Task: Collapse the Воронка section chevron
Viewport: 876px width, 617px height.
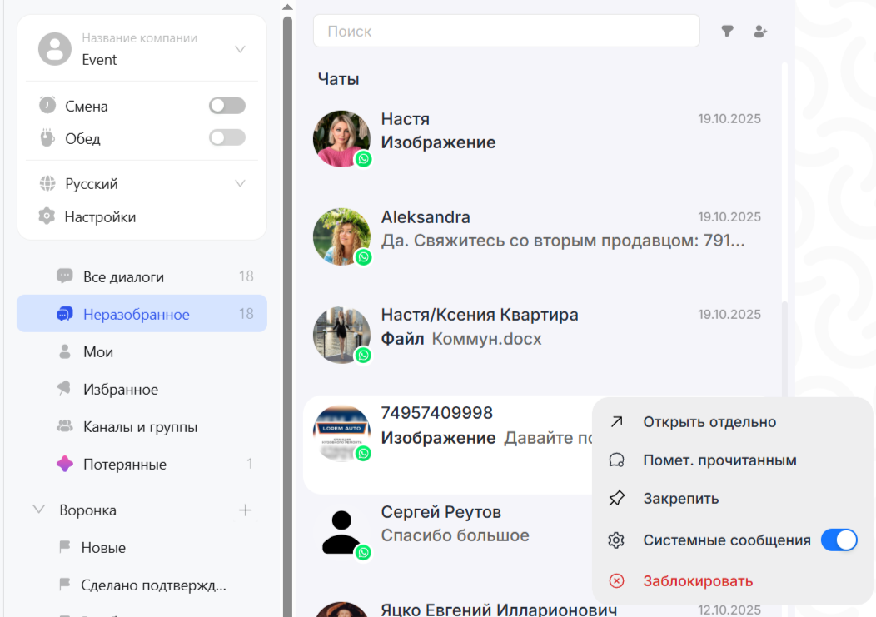Action: tap(38, 510)
